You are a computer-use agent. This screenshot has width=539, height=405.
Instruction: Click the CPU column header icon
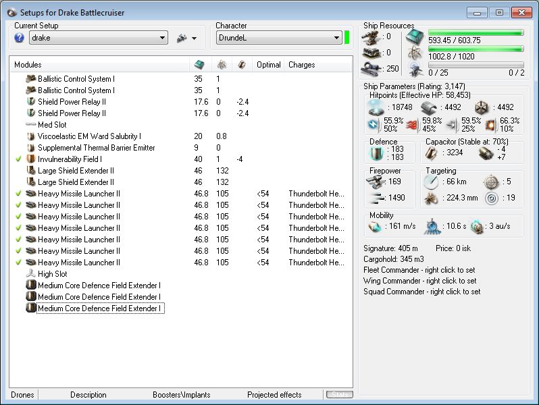pos(199,64)
